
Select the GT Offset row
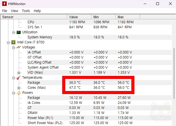tap(99, 57)
